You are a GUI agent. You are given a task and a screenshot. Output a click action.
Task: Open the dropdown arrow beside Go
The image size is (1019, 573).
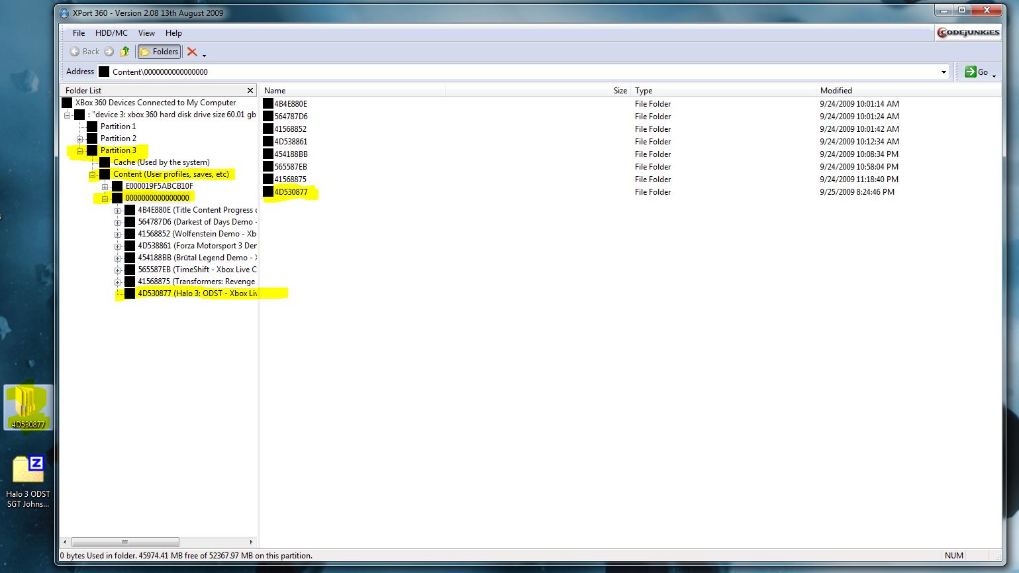[994, 76]
